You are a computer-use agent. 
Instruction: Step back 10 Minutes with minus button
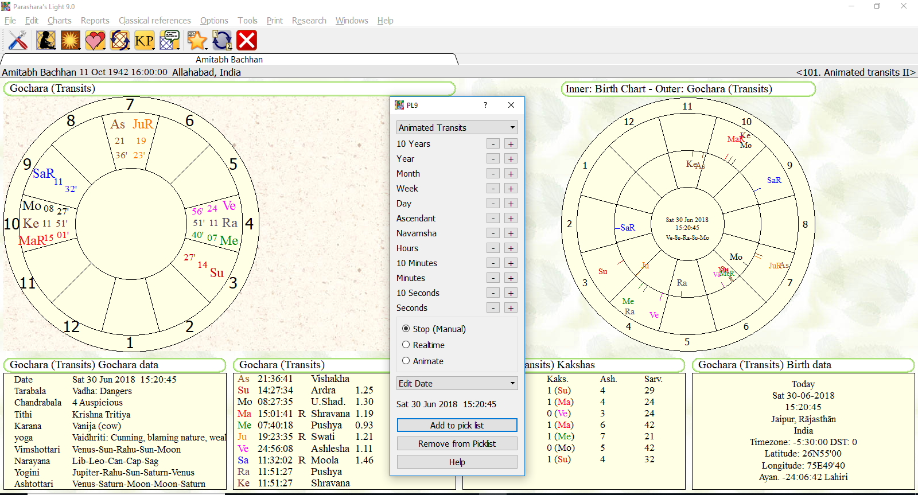pyautogui.click(x=493, y=263)
